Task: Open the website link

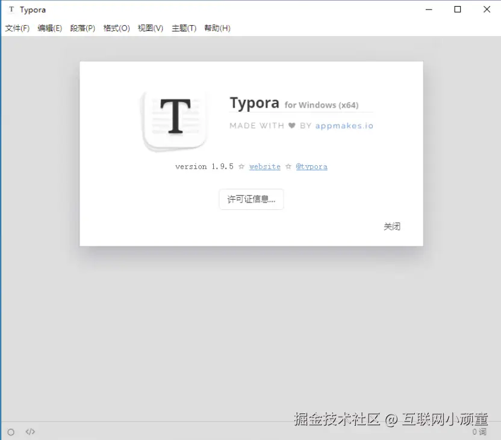Action: pos(265,167)
